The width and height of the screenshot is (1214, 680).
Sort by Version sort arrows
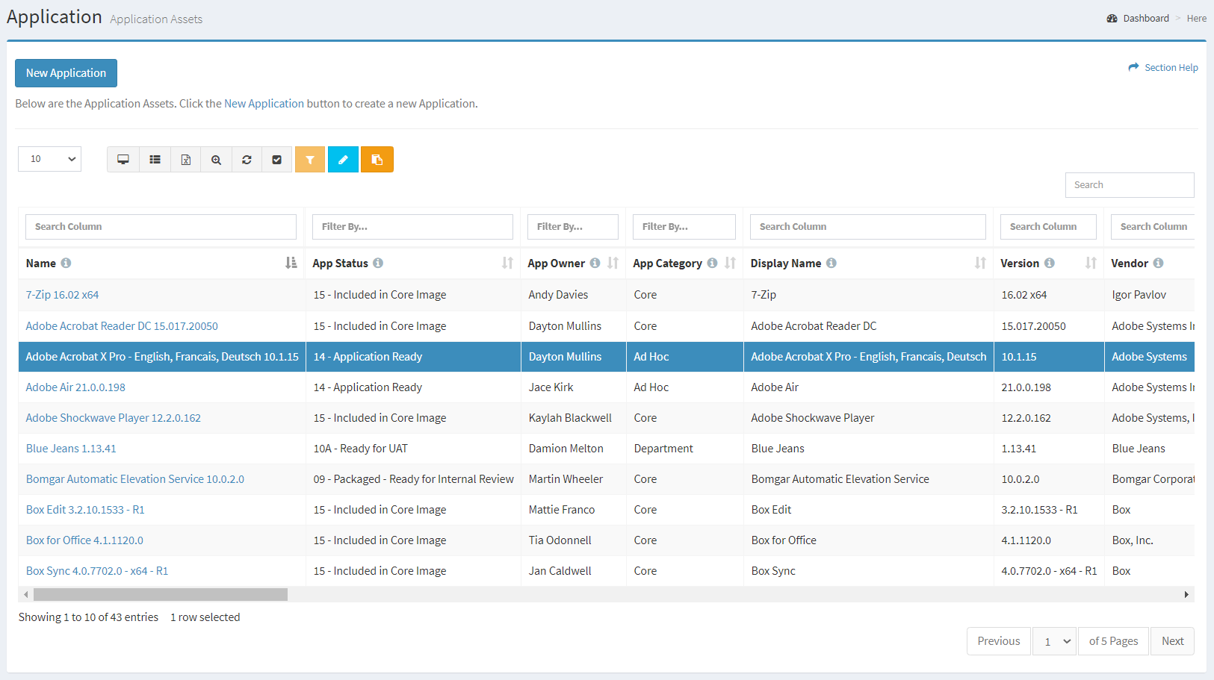tap(1091, 263)
